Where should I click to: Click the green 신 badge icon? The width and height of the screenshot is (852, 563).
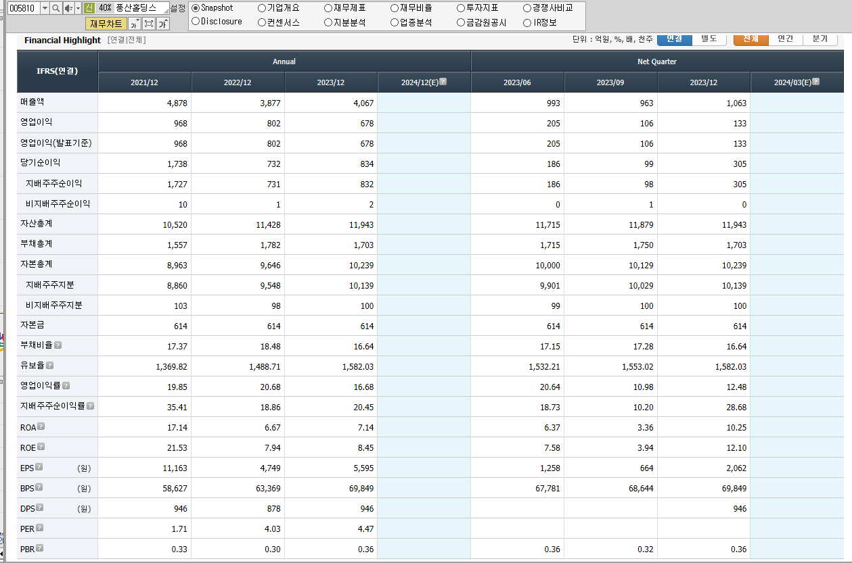point(89,8)
